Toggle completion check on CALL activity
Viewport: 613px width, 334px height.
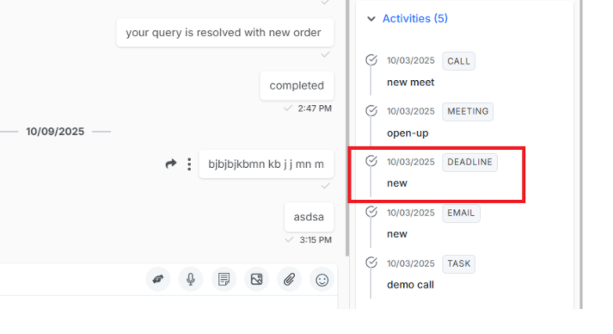(x=371, y=60)
